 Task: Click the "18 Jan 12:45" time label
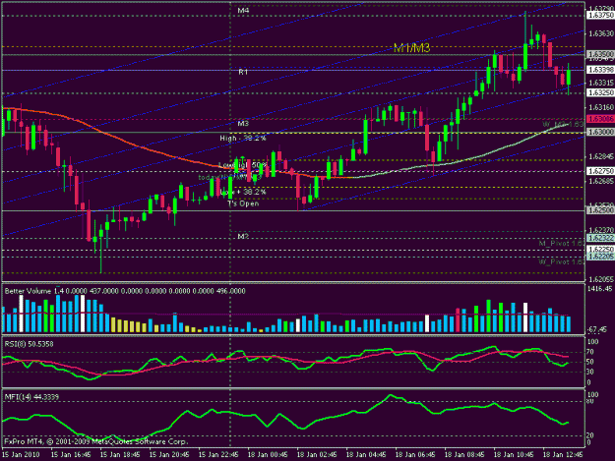pyautogui.click(x=563, y=455)
